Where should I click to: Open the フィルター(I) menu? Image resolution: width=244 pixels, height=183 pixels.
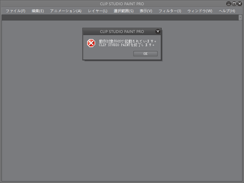click(x=170, y=11)
